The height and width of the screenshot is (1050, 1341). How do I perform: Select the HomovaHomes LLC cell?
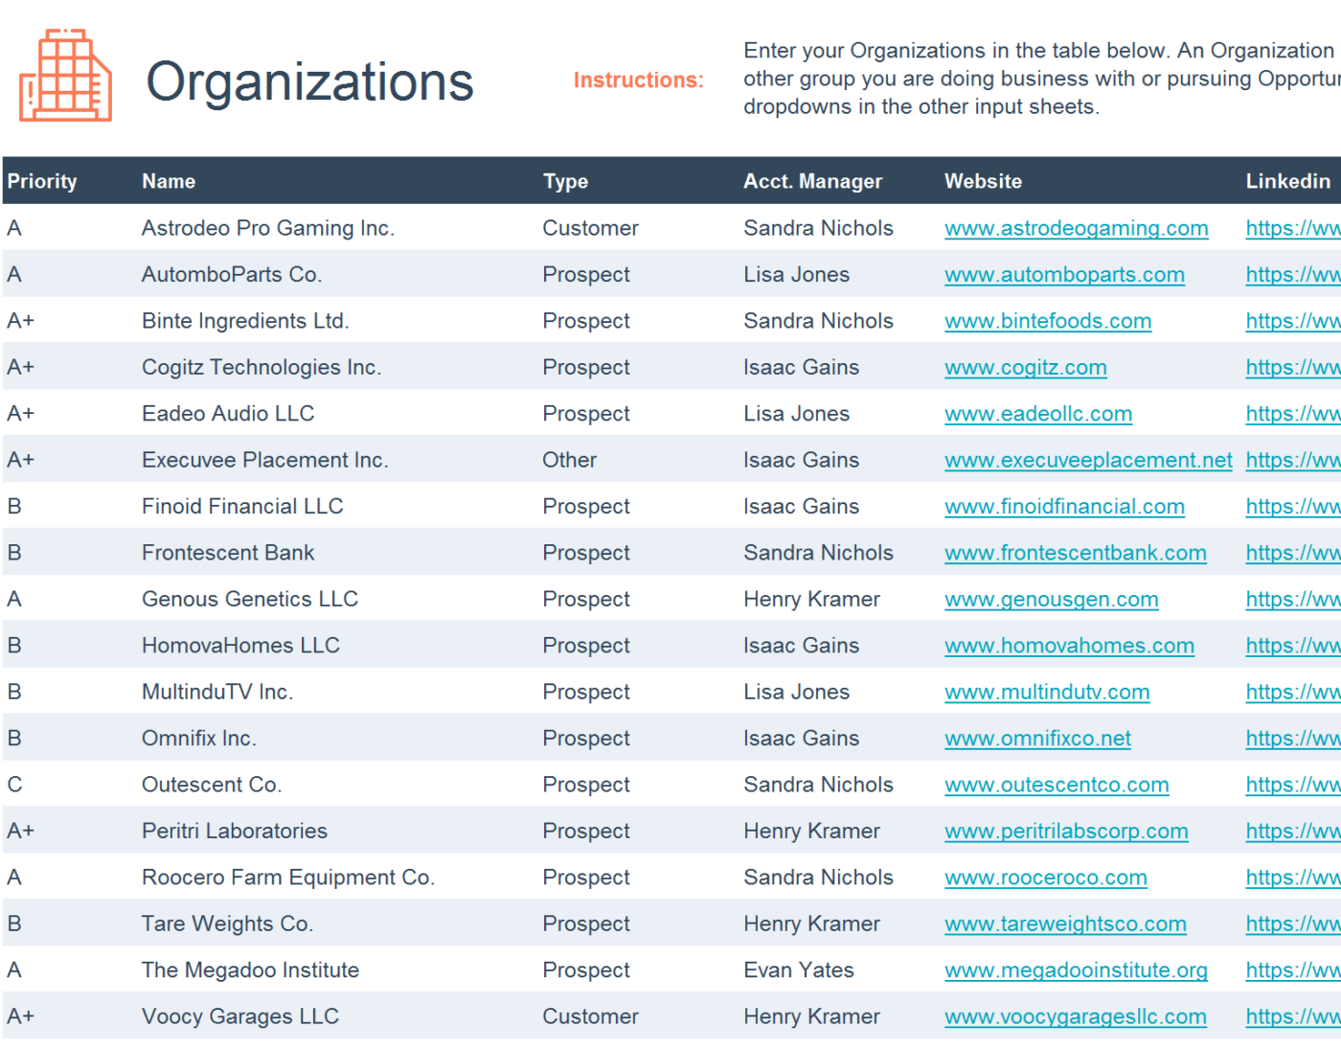coord(240,646)
